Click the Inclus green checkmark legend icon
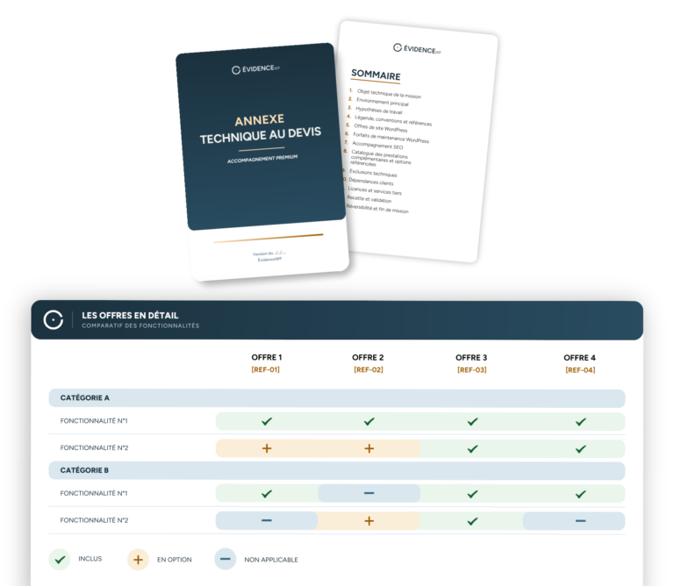Image resolution: width=674 pixels, height=586 pixels. point(60,560)
